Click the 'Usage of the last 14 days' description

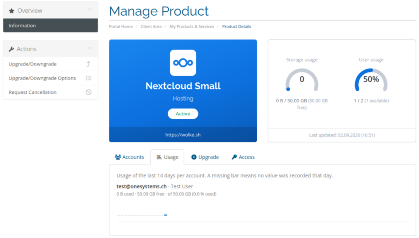coord(225,176)
